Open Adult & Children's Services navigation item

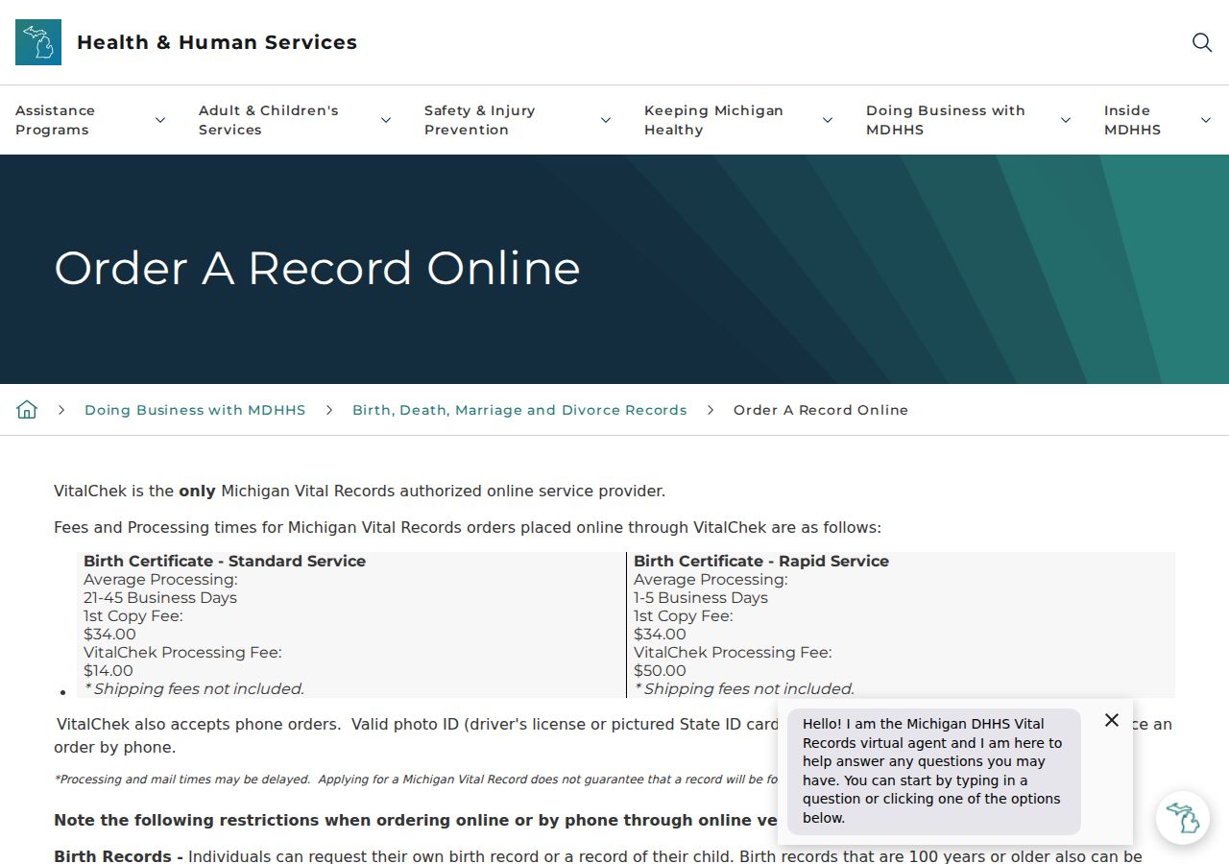(x=269, y=120)
